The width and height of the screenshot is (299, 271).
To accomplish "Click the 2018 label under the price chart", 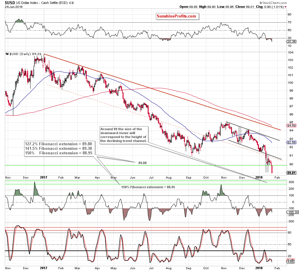I will pos(259,177).
